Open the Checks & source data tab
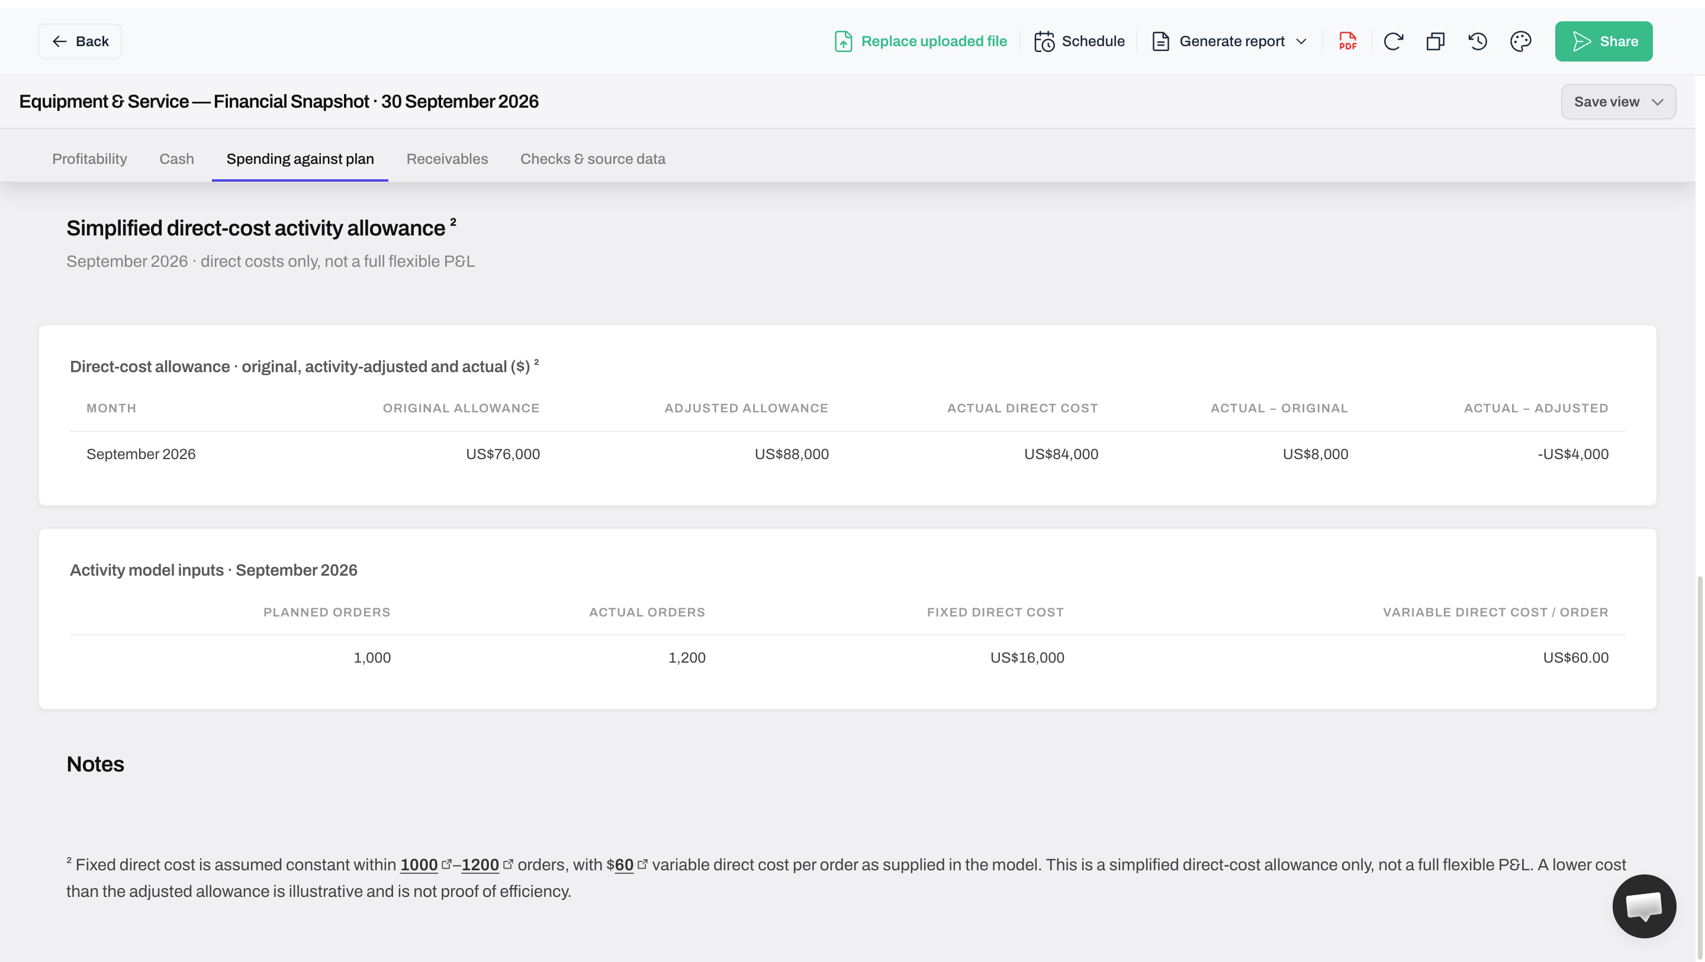The image size is (1705, 962). point(593,159)
